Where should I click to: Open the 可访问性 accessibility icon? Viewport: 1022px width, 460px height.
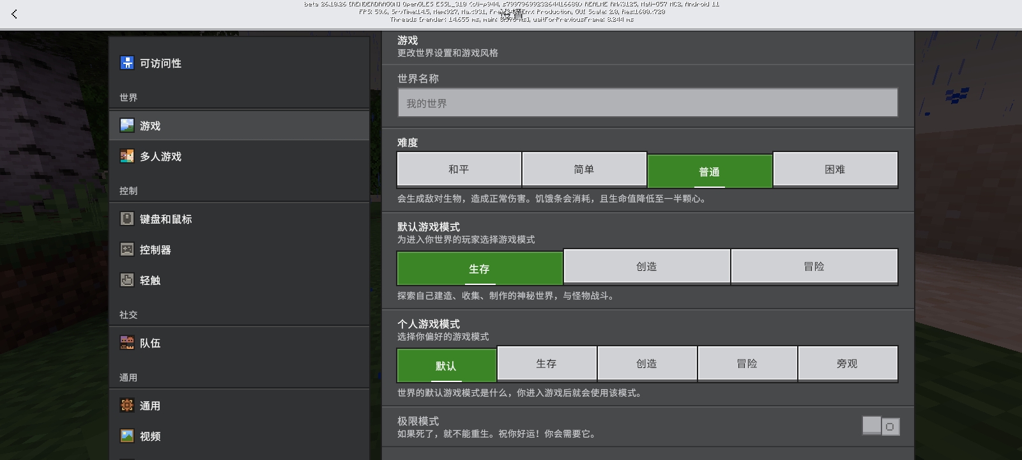(127, 63)
